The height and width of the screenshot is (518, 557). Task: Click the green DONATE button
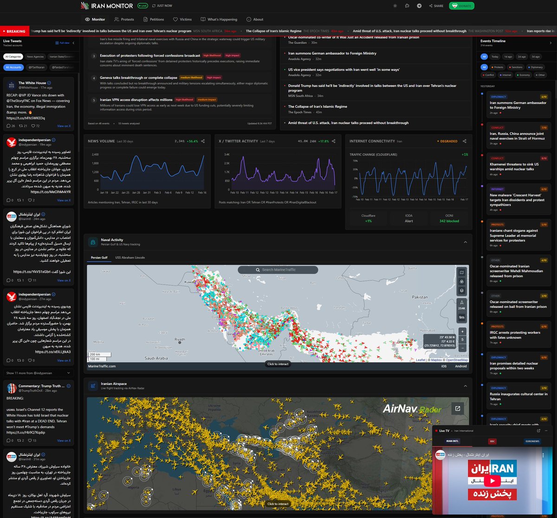point(461,6)
